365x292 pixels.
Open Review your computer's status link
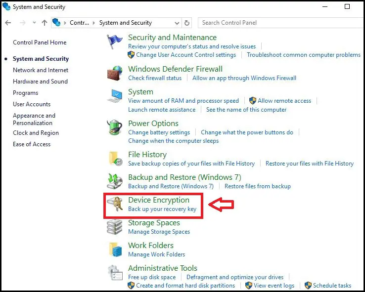tap(192, 46)
